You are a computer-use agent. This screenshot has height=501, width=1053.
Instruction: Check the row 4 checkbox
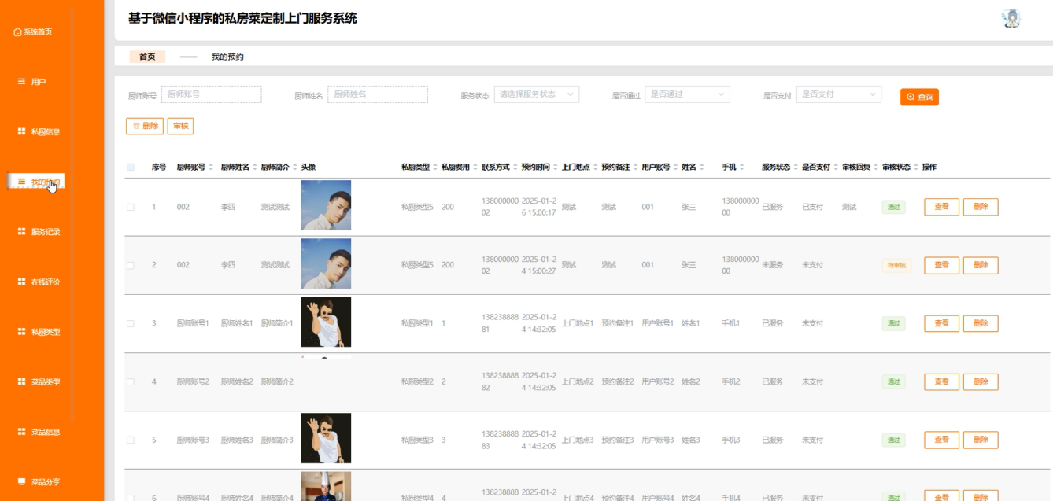131,381
